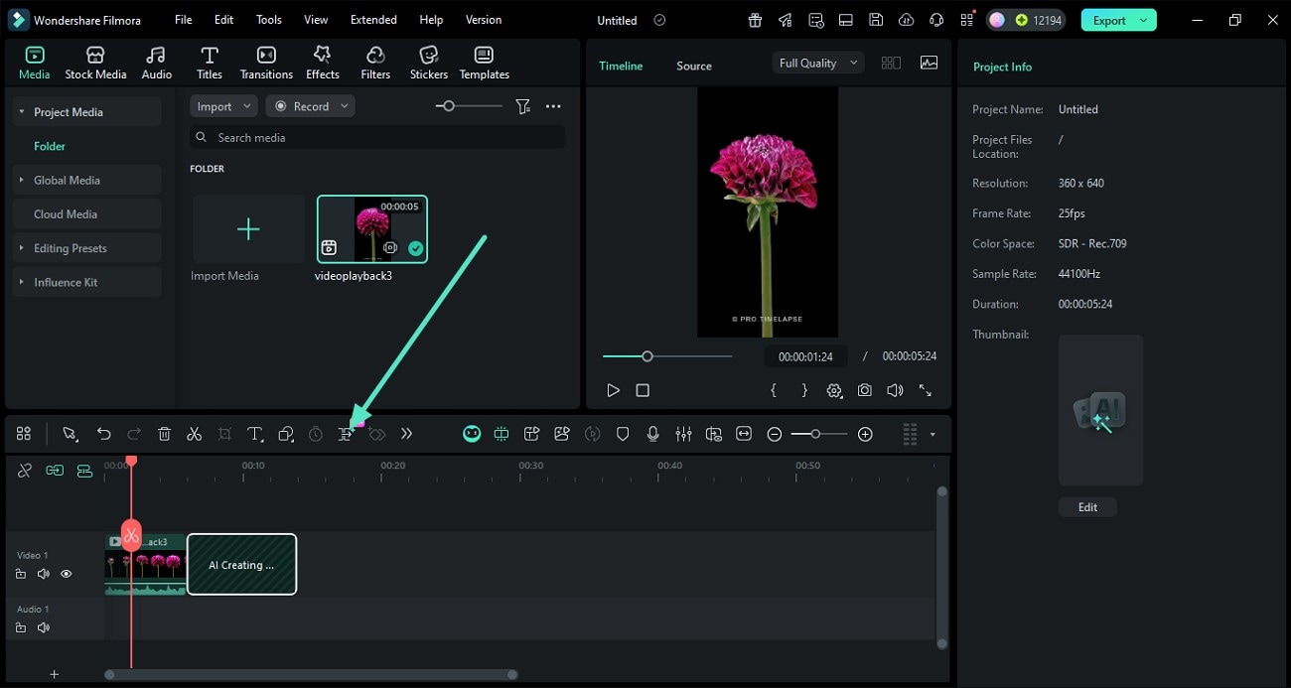Click the scissors Split icon in timeline toolbar
The width and height of the screenshot is (1291, 688).
[x=195, y=434]
